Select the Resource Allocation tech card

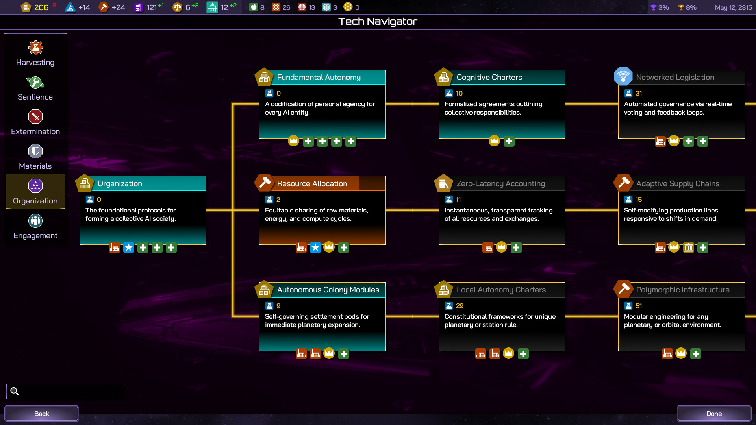pos(322,209)
